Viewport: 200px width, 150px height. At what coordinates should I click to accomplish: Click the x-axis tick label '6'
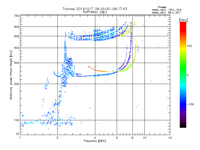117,138
